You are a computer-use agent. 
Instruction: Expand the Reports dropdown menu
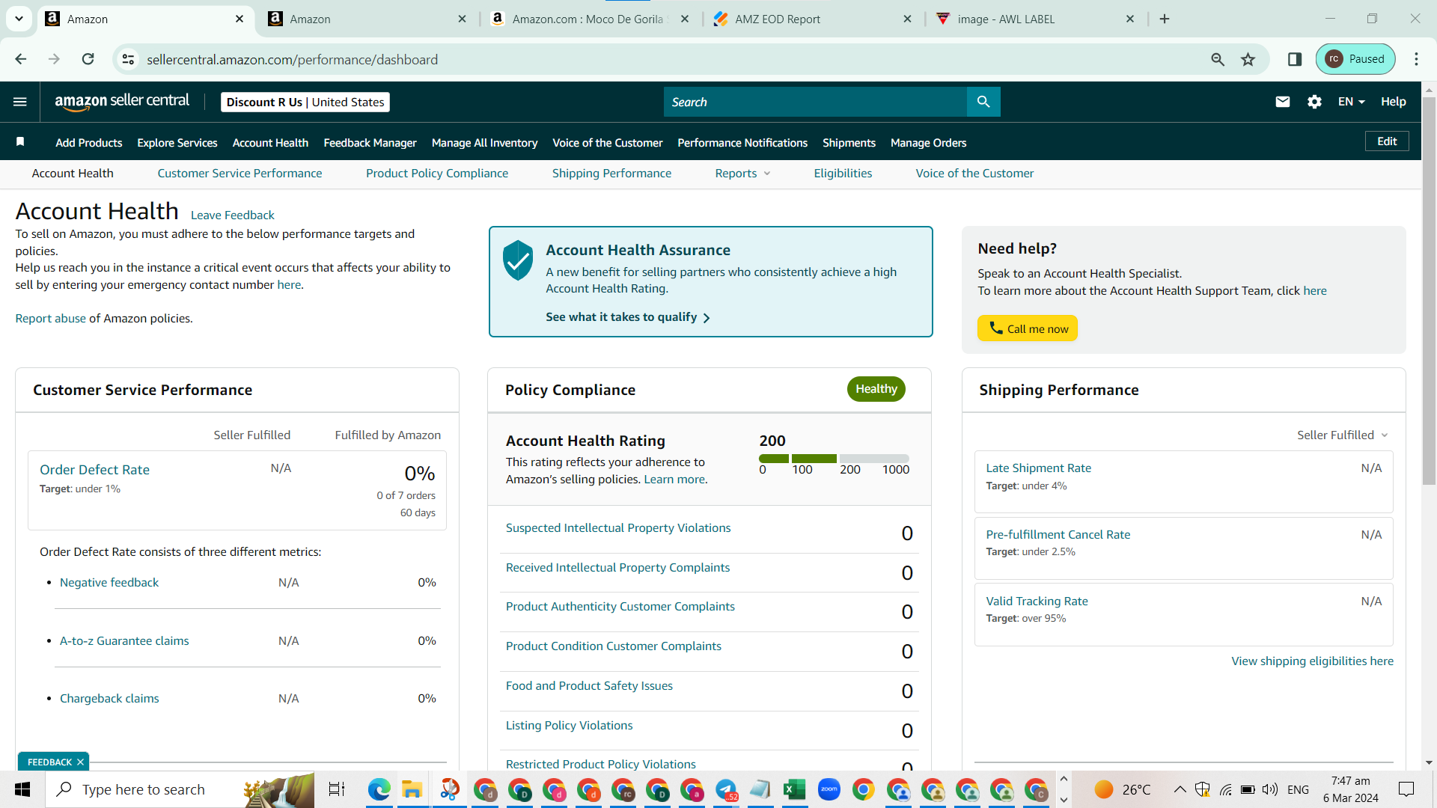click(x=742, y=173)
